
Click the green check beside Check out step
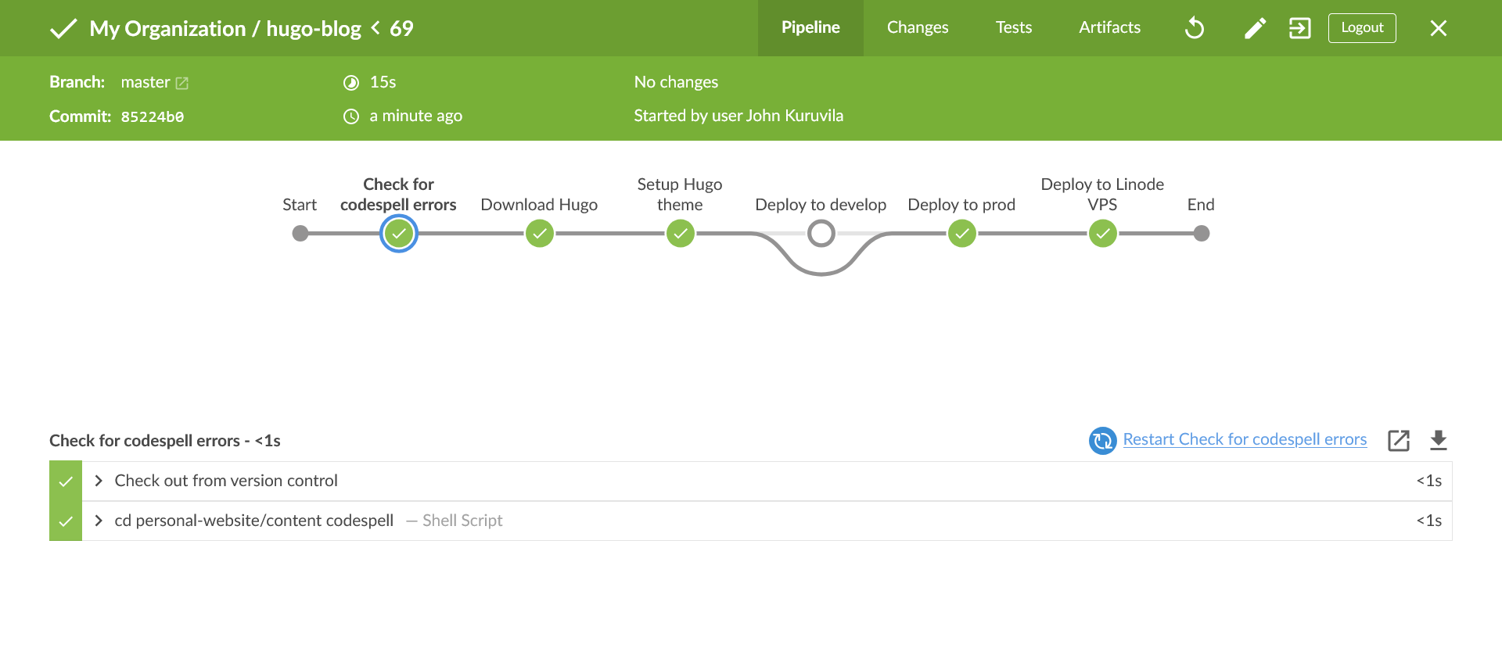(66, 481)
